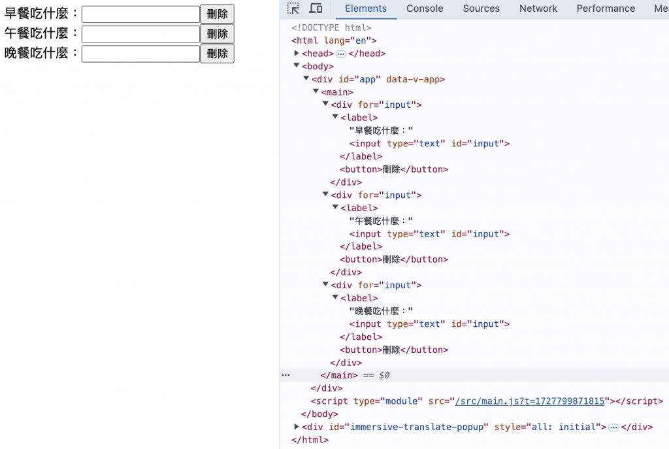Screen dimensions: 669x449
Task: Focus the 晚餐吃什麼 text field
Action: click(141, 54)
